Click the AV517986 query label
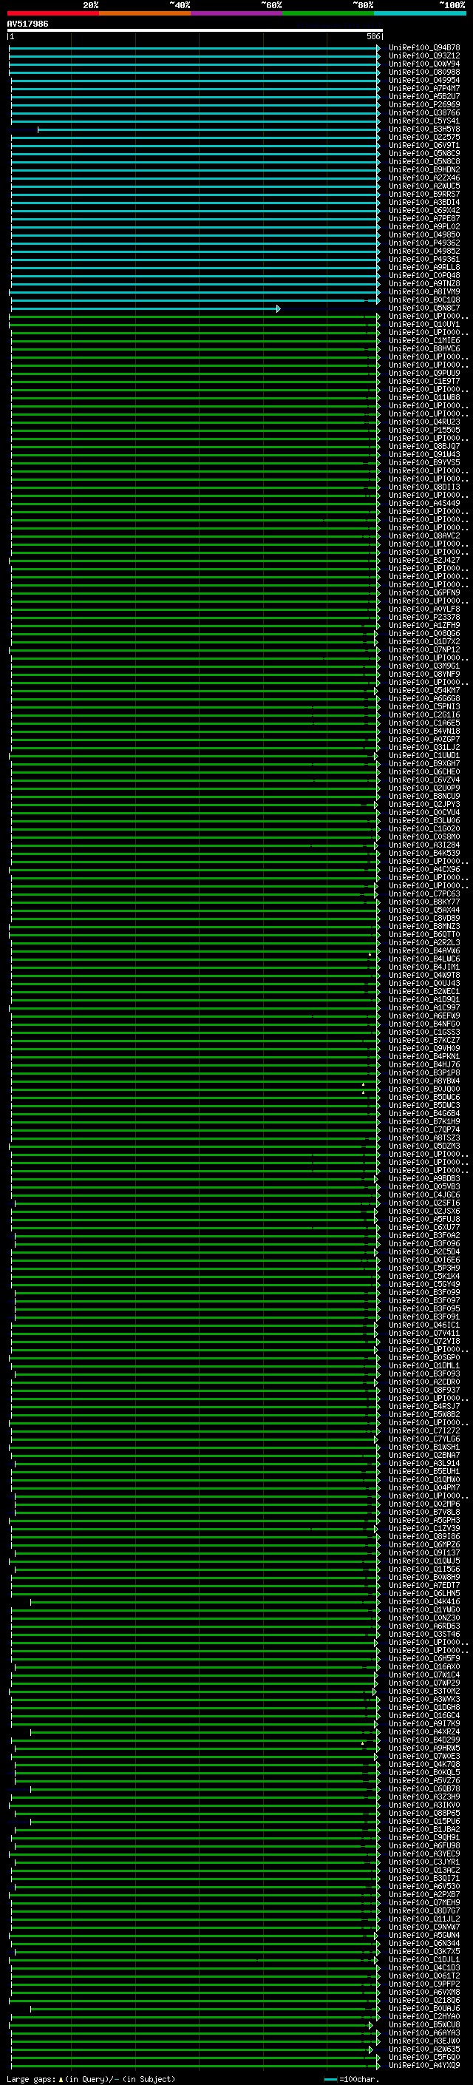The width and height of the screenshot is (473, 2085). click(x=27, y=24)
